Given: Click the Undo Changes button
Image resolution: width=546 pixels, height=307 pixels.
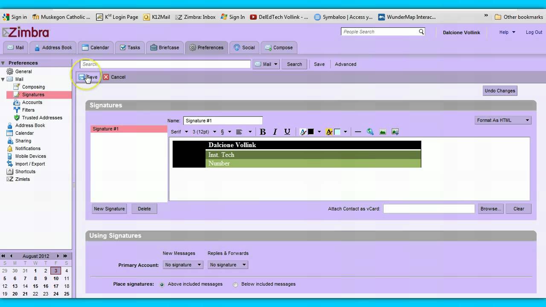Looking at the screenshot, I should [500, 90].
